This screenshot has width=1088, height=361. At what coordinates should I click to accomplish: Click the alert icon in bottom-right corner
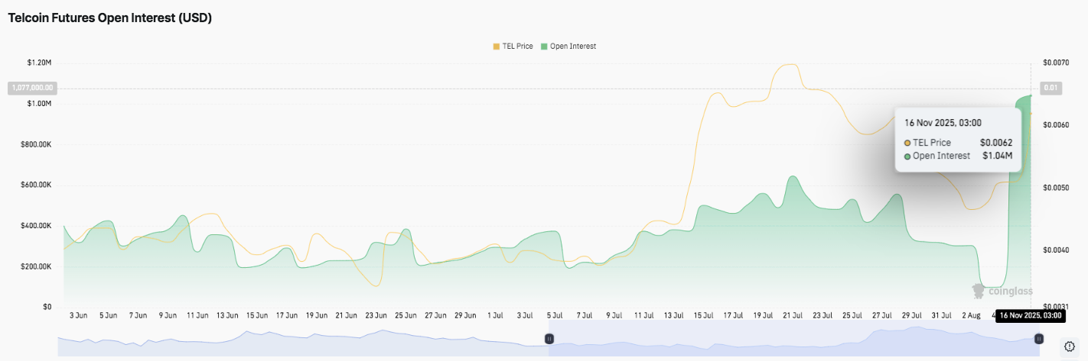(1070, 346)
